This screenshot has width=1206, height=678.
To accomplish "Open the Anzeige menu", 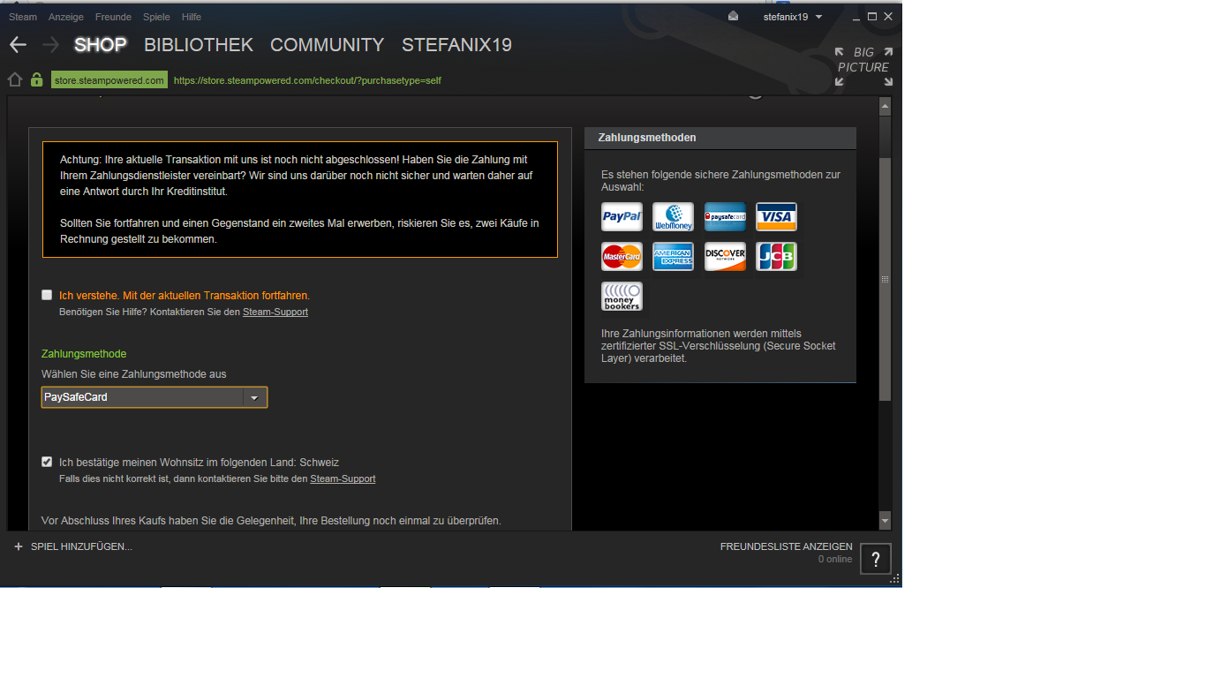I will pos(66,17).
